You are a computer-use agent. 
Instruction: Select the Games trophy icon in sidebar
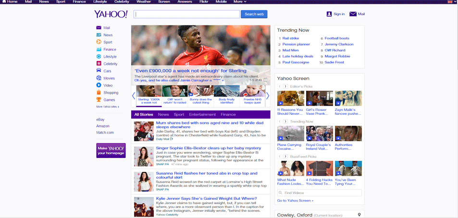[x=99, y=100]
